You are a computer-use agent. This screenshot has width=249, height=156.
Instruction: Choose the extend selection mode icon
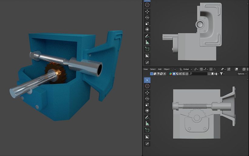click(155, 74)
